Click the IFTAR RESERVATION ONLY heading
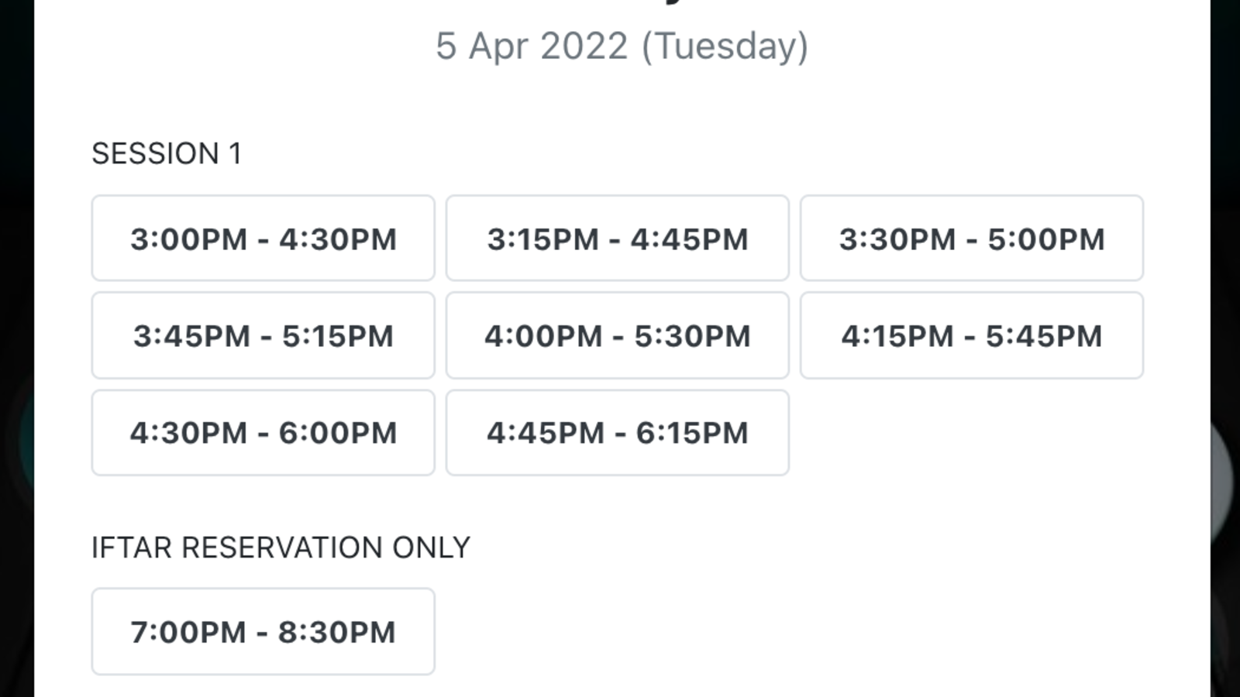The height and width of the screenshot is (697, 1240). (x=281, y=548)
